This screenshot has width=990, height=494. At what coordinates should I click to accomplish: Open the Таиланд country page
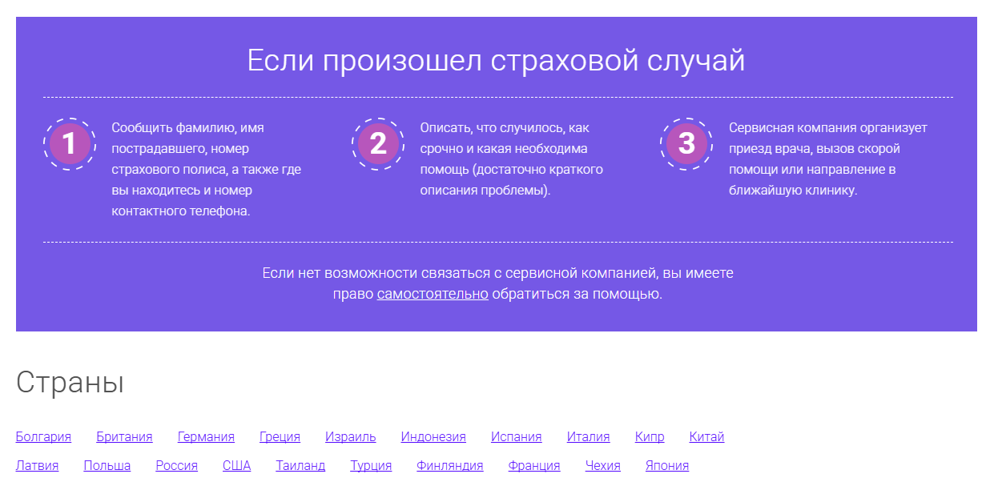coord(300,465)
